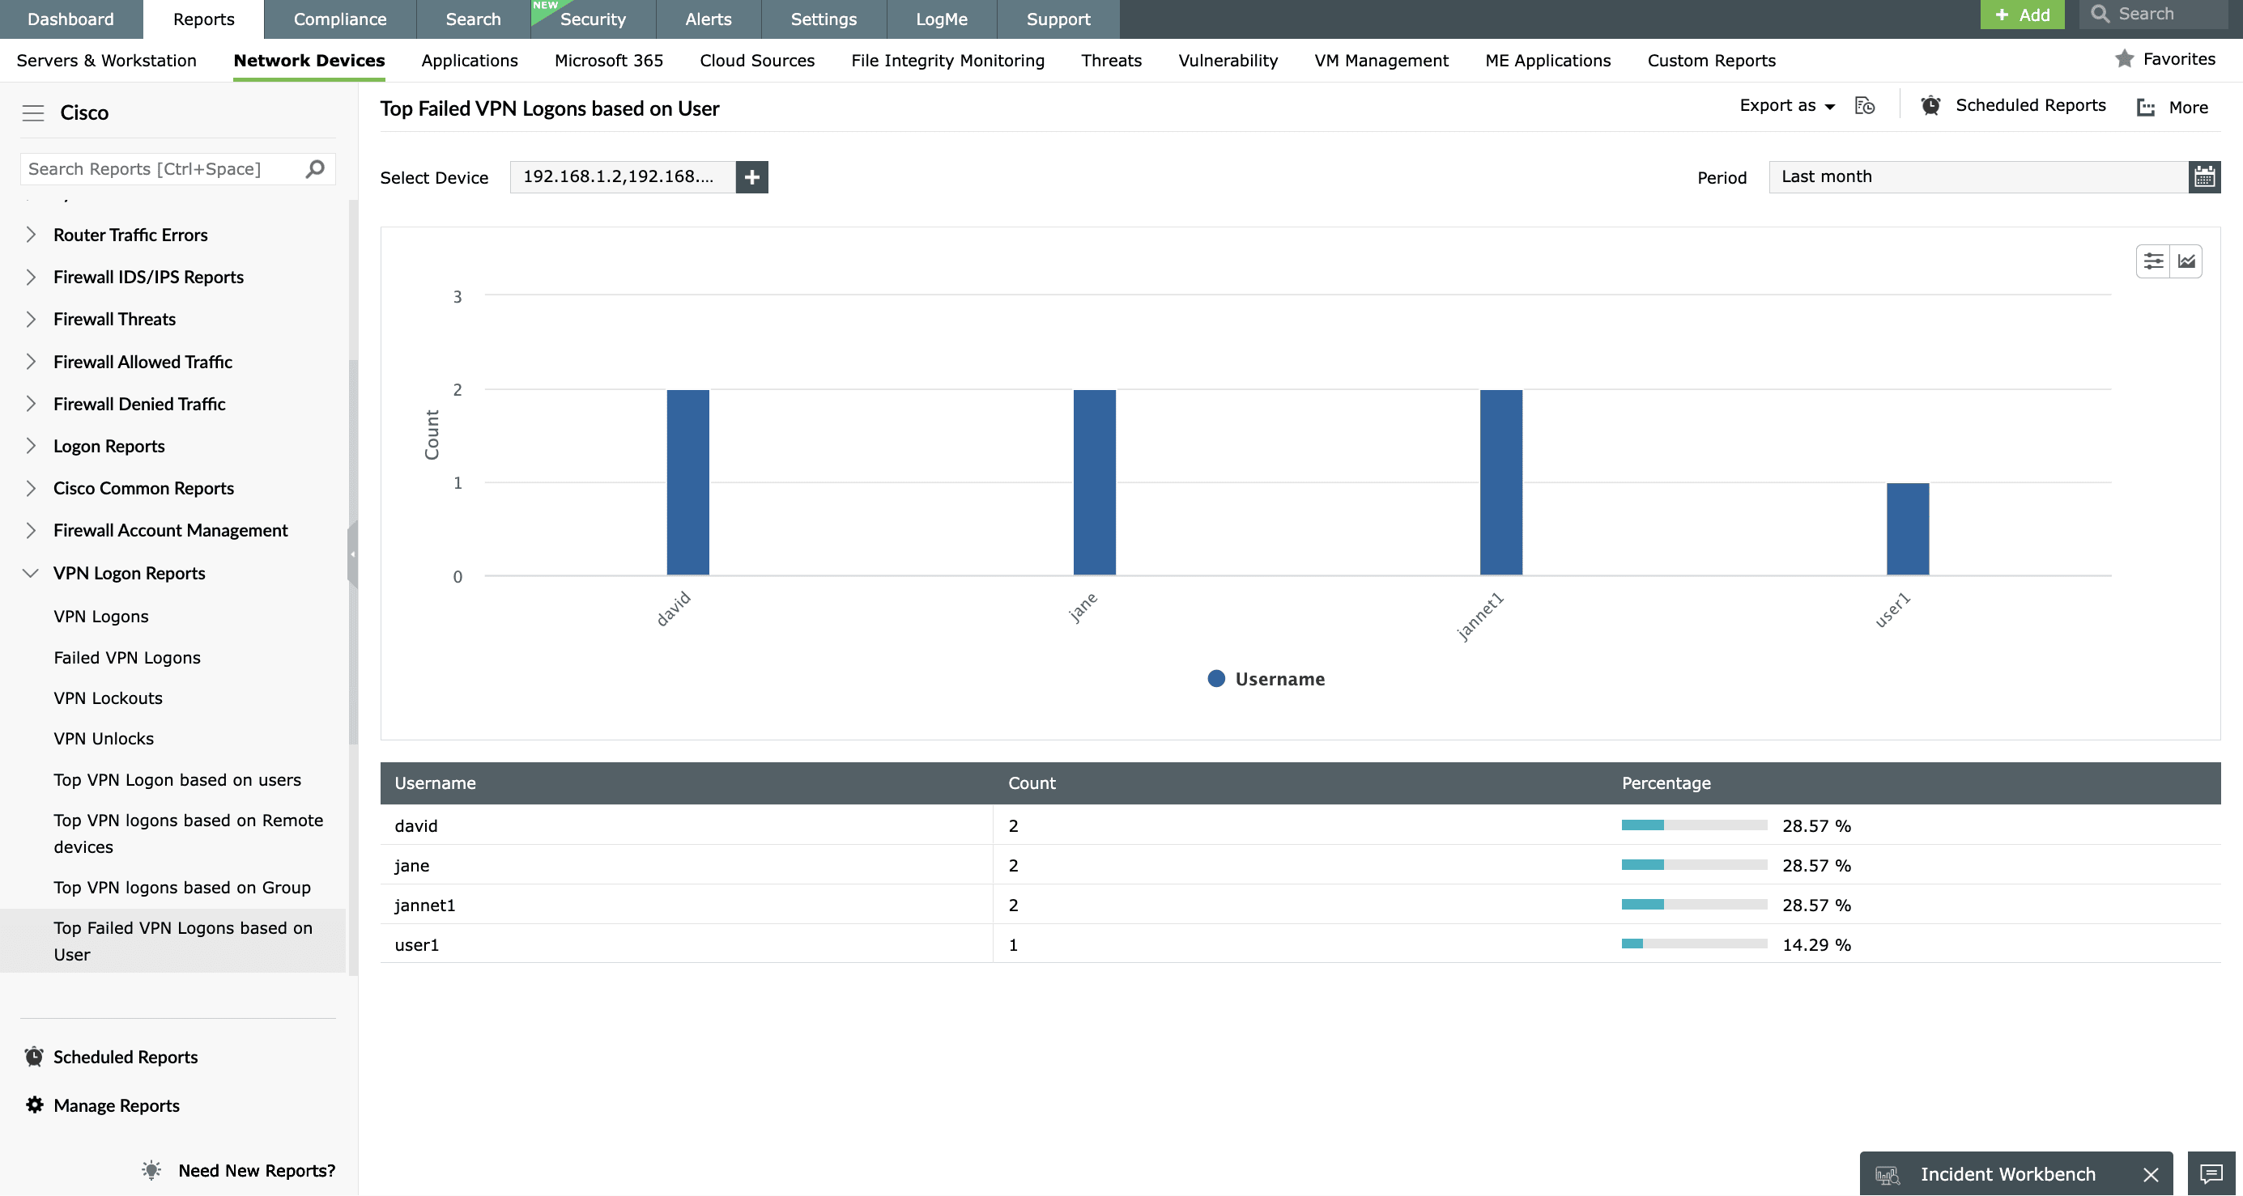Collapse the VPN Logon Reports group
This screenshot has height=1196, width=2243.
point(31,573)
